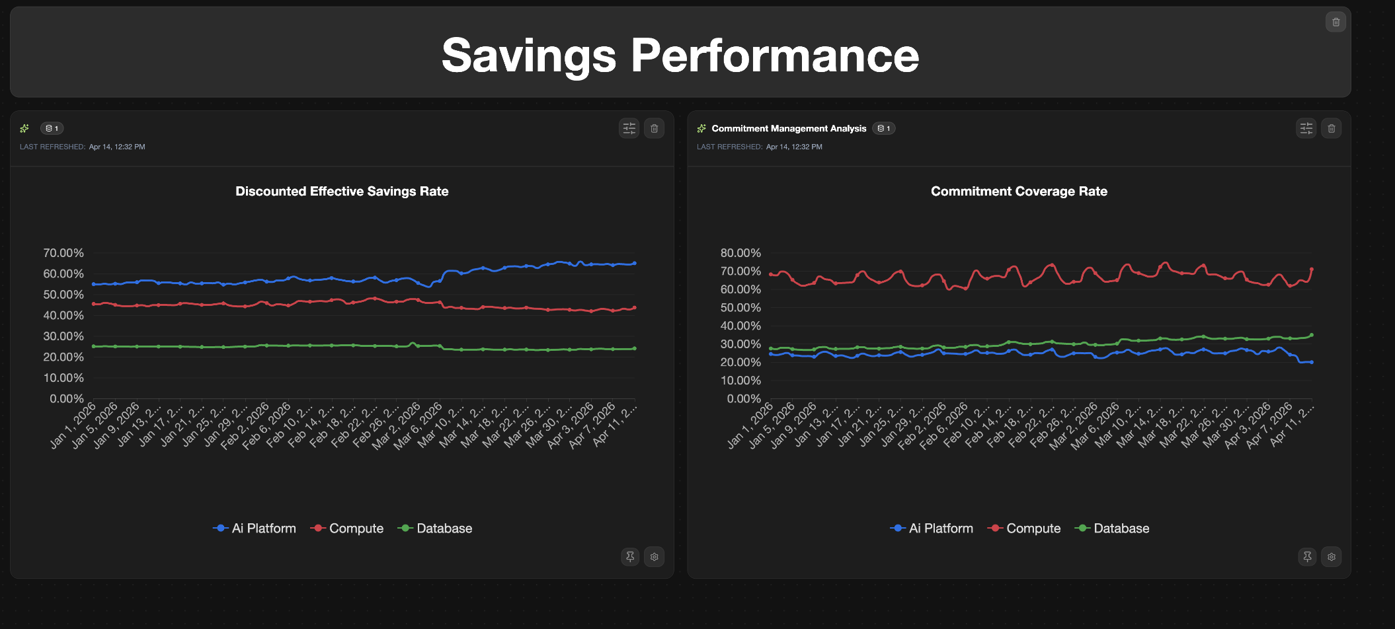The width and height of the screenshot is (1395, 629).
Task: Click the Savings Performance title text
Action: [x=681, y=56]
